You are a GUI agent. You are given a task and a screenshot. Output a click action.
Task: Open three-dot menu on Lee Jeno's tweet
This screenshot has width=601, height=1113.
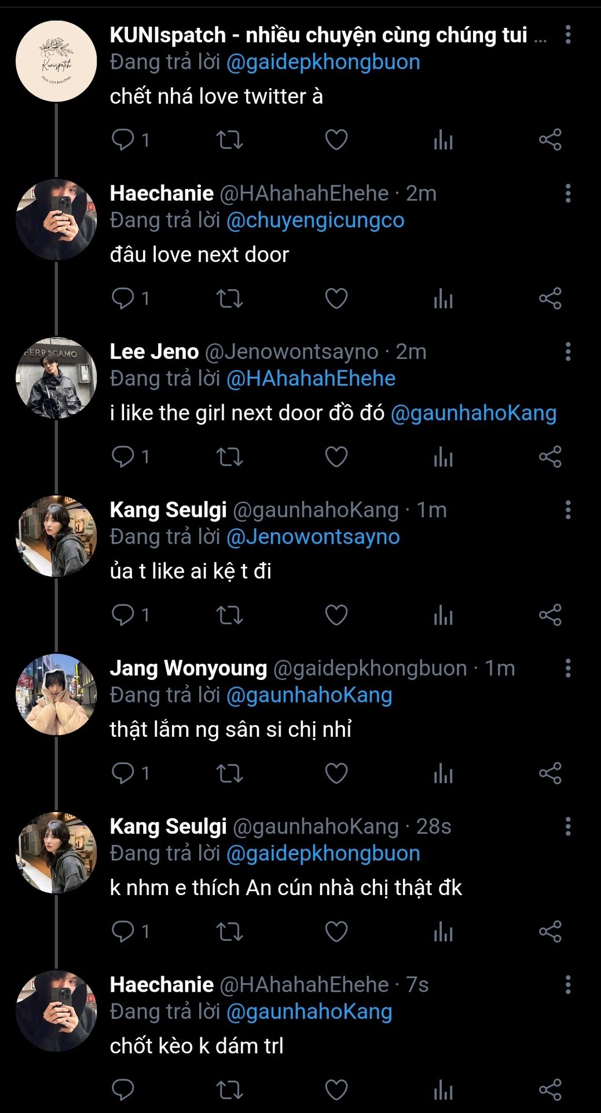coord(568,351)
